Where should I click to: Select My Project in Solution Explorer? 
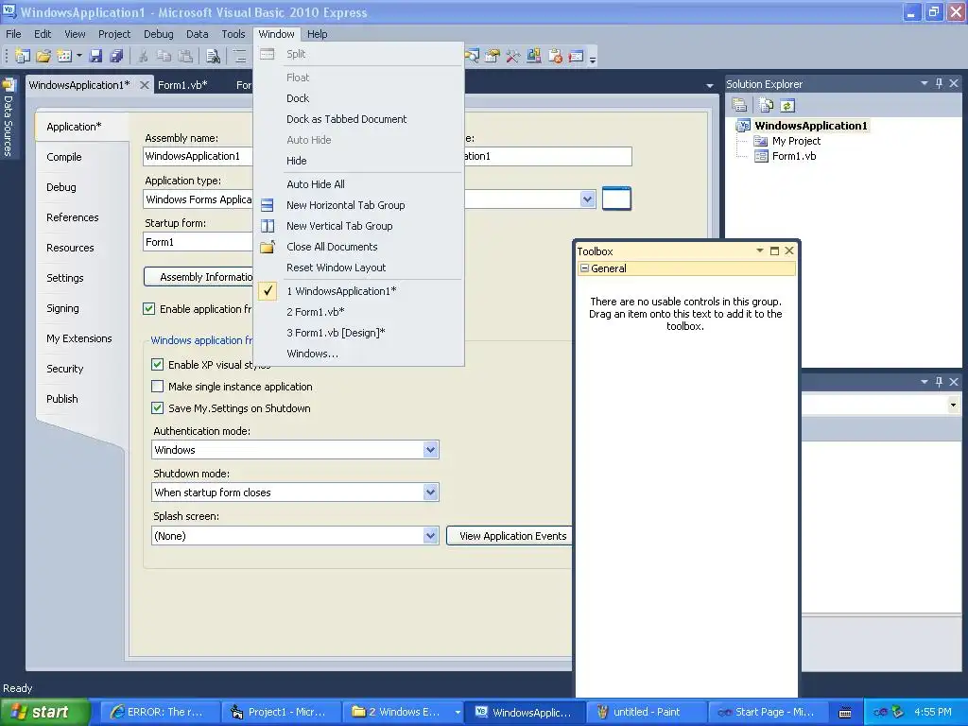coord(796,141)
